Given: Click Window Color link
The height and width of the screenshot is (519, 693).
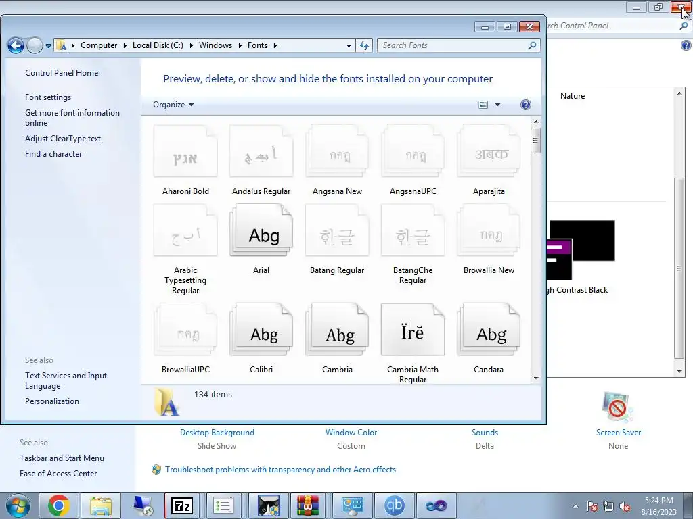Looking at the screenshot, I should [x=351, y=432].
